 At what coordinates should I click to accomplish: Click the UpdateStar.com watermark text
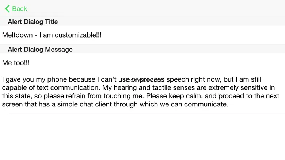pyautogui.click(x=142, y=80)
